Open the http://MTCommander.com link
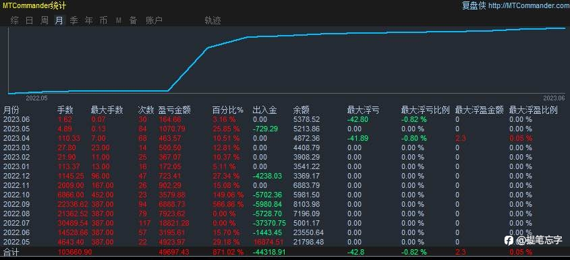 529,5
